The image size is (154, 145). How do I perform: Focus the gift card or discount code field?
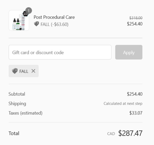pos(60,52)
